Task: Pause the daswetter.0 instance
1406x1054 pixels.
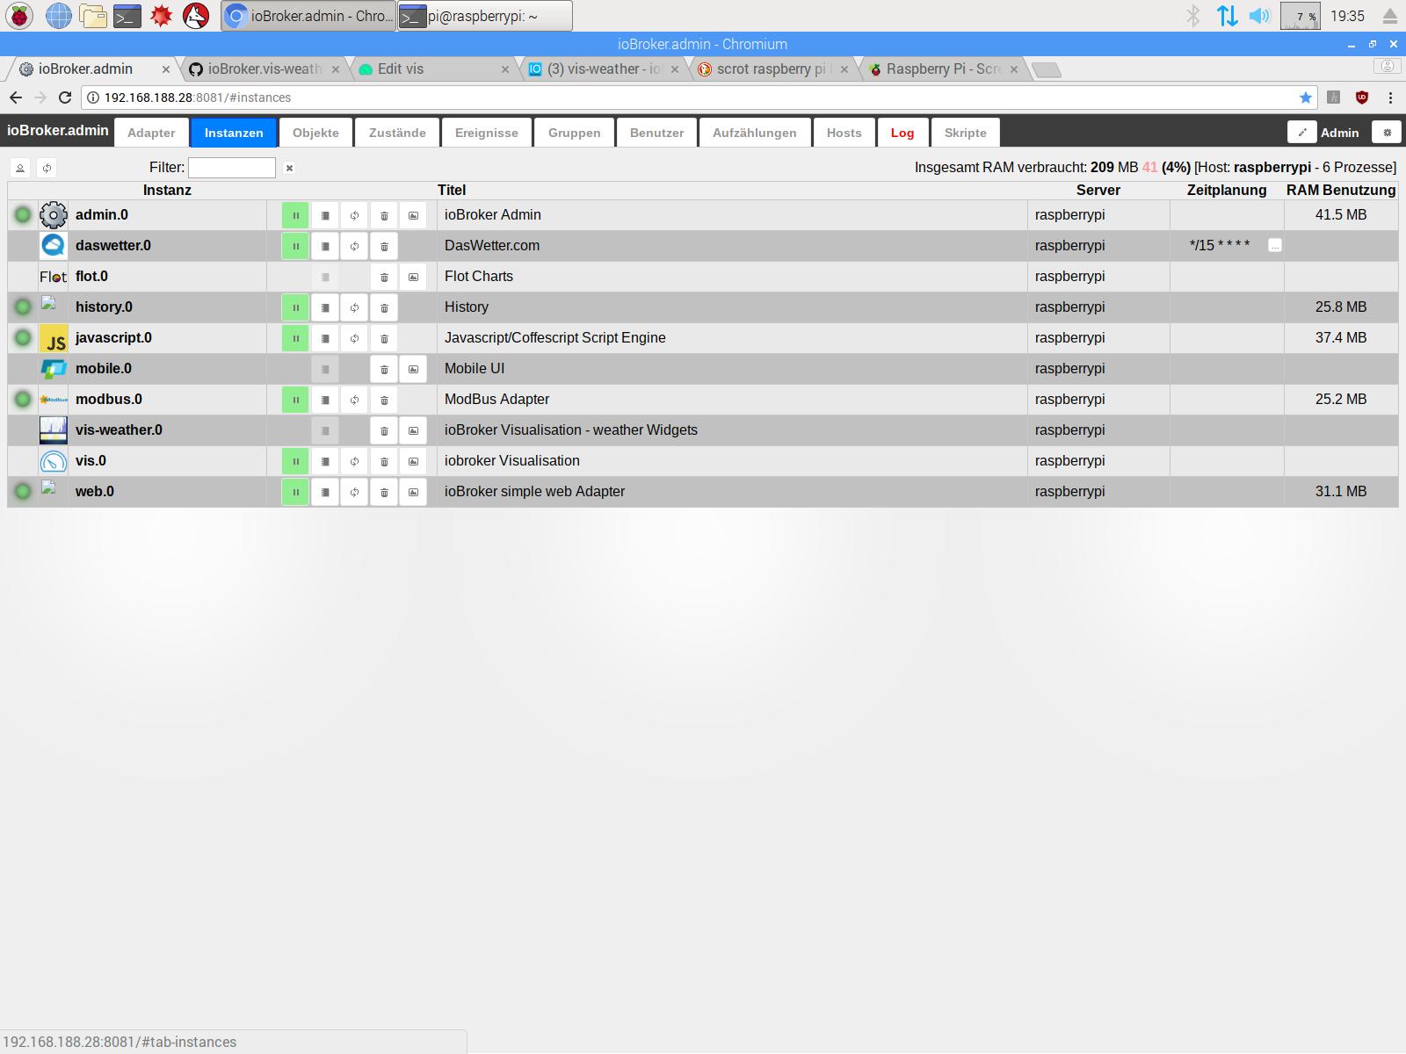Action: (x=295, y=246)
